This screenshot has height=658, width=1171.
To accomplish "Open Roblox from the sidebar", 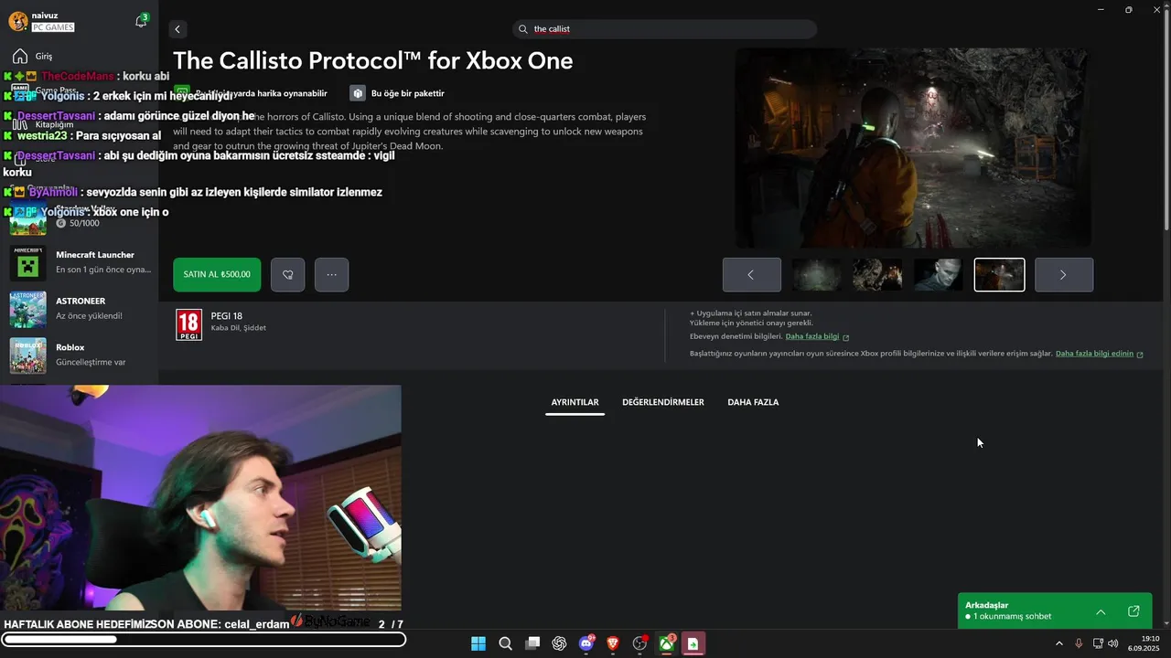I will coord(79,356).
